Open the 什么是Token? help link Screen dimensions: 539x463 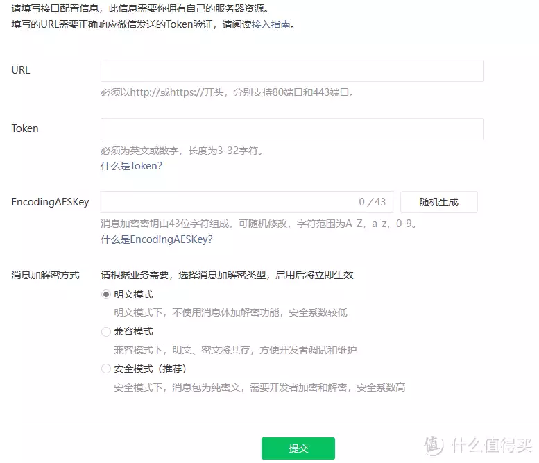click(131, 166)
